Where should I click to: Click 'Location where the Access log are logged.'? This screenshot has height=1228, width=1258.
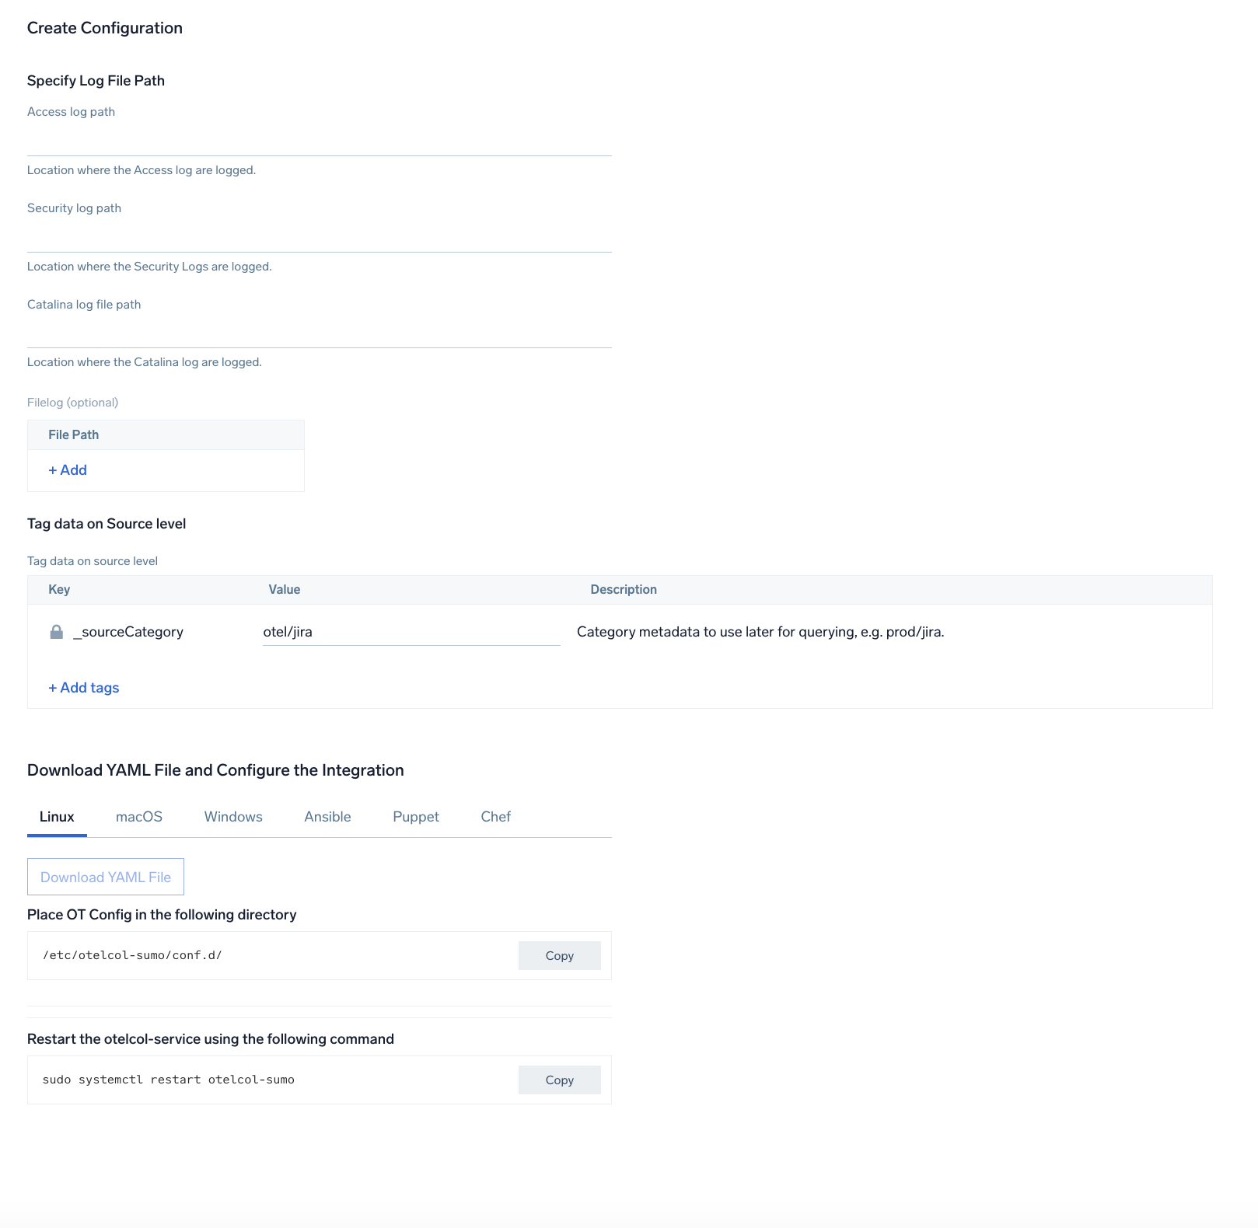(x=142, y=170)
